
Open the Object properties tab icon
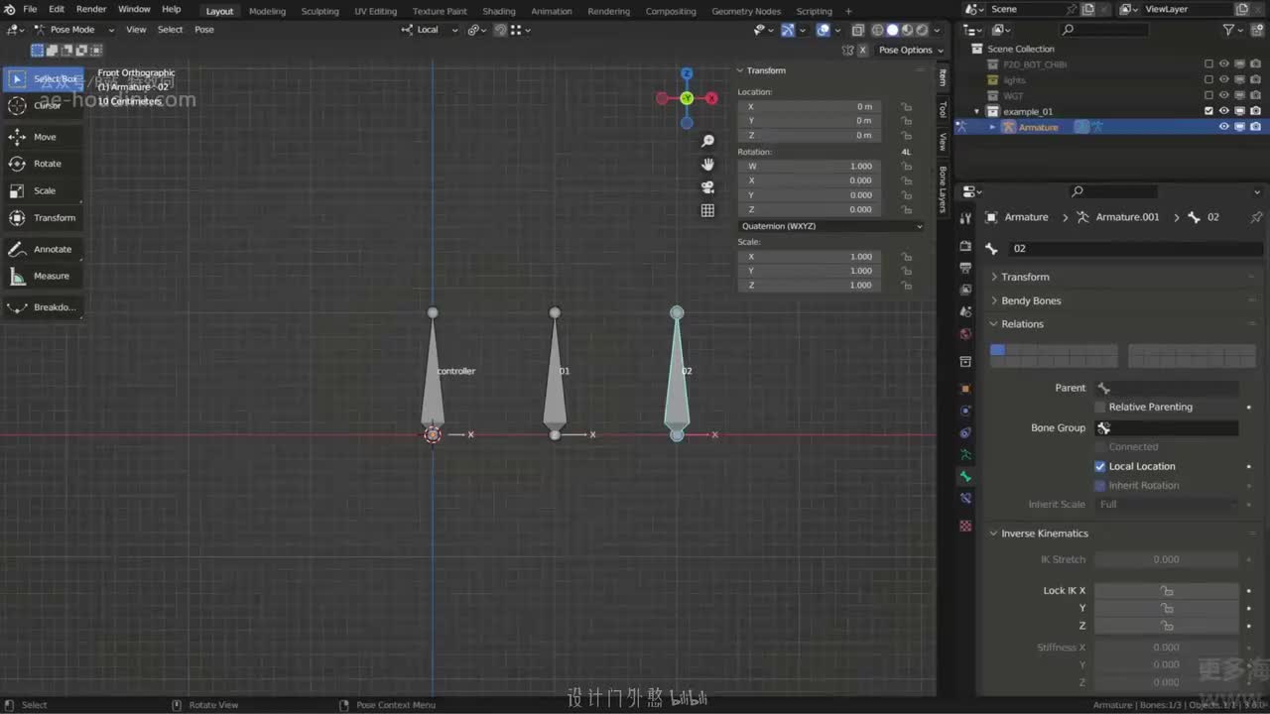965,389
